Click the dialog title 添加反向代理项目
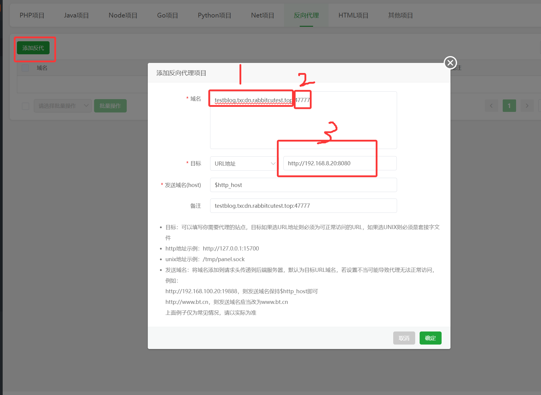 181,73
